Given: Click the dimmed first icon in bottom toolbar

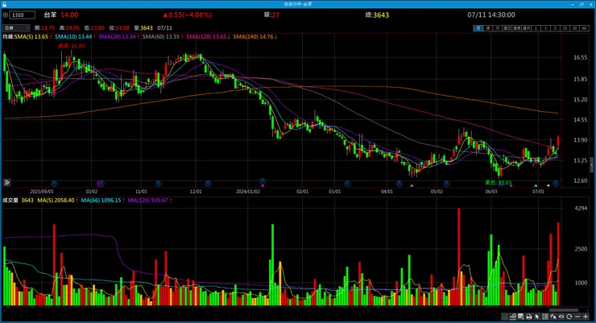Looking at the screenshot, I should (x=504, y=317).
